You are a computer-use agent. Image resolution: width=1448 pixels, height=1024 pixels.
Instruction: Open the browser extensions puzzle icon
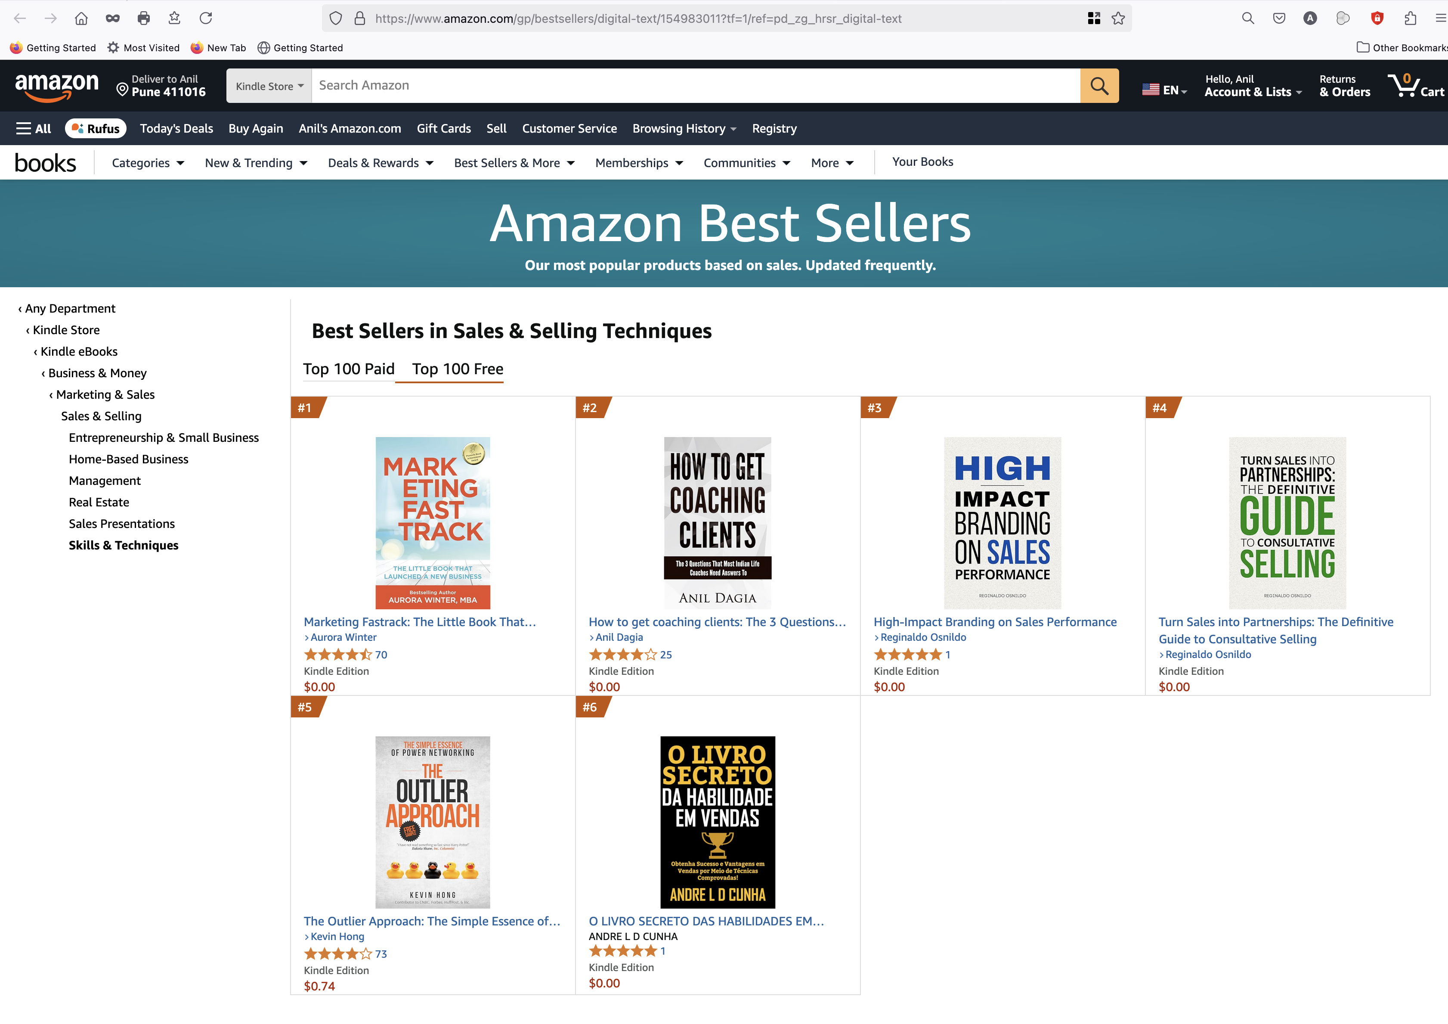pos(1410,18)
